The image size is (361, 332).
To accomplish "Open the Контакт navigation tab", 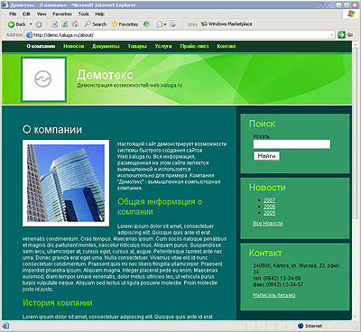I will (227, 46).
